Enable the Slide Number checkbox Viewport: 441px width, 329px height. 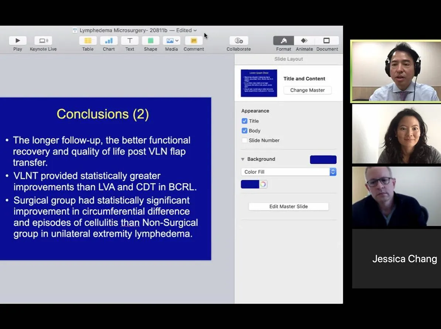pyautogui.click(x=245, y=140)
